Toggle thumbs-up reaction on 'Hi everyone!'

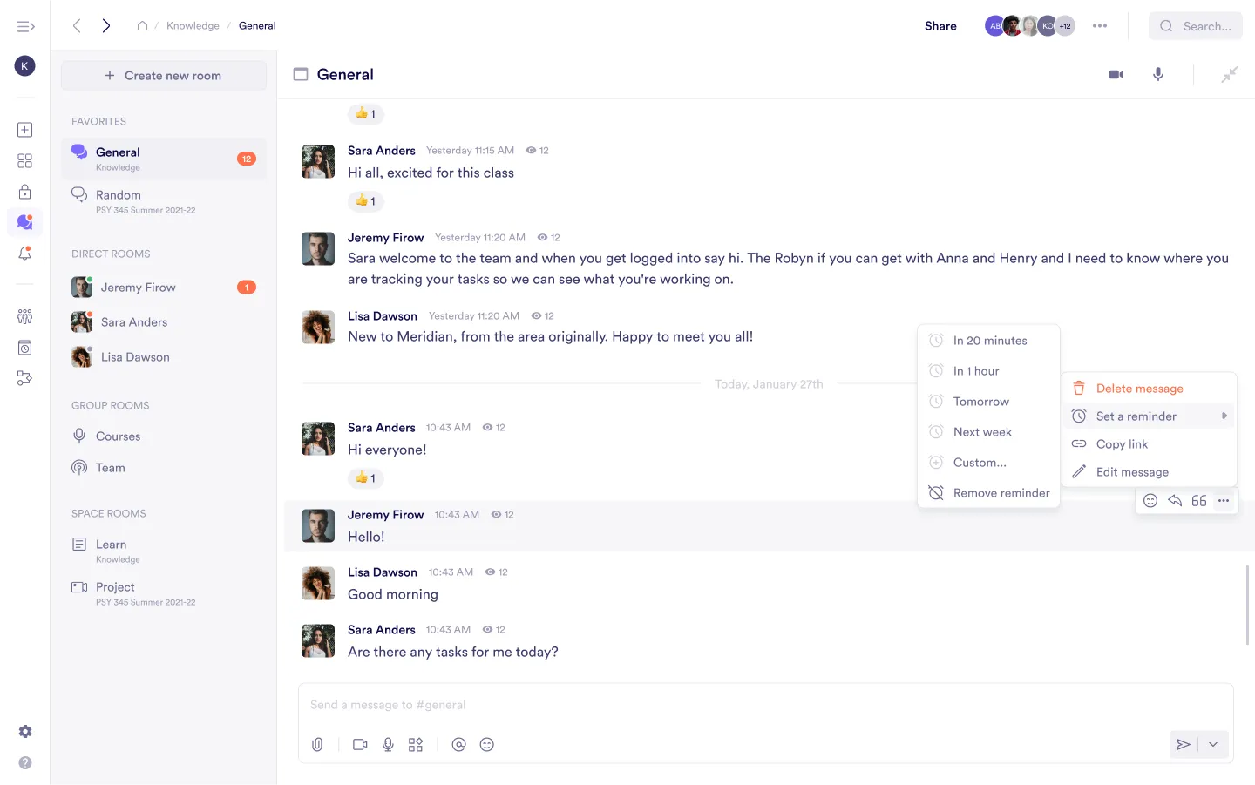[366, 478]
